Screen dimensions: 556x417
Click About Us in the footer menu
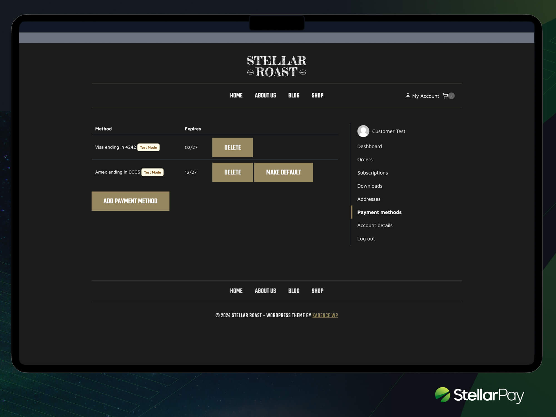pyautogui.click(x=265, y=291)
